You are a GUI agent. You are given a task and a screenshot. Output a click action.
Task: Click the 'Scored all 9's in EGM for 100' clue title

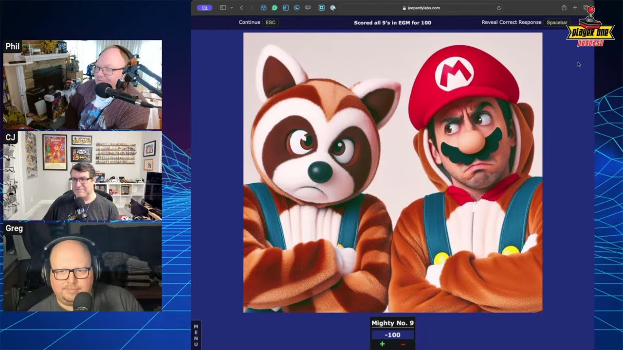coord(392,22)
